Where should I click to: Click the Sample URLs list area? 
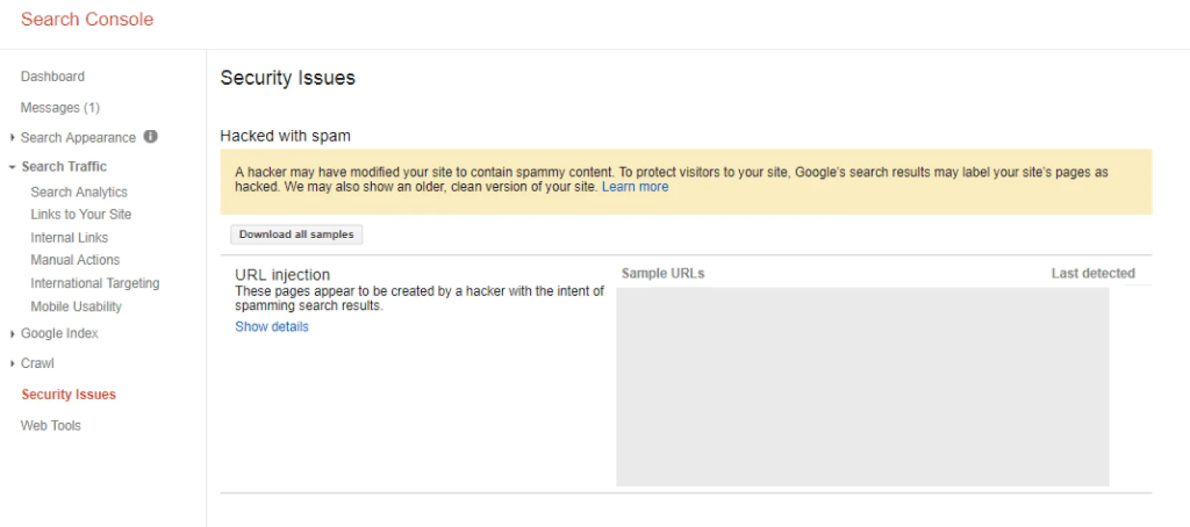(862, 387)
